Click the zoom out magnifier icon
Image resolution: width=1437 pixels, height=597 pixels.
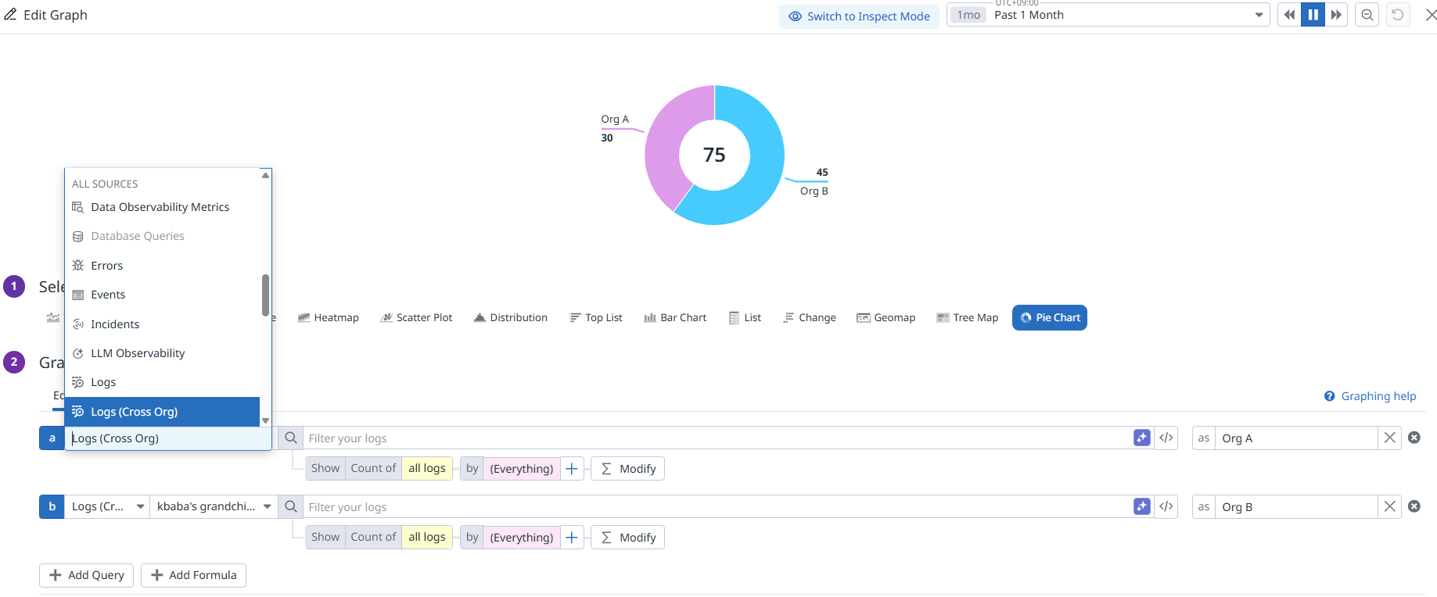1367,15
